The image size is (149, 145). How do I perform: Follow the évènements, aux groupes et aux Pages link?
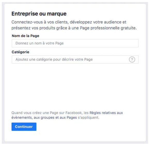click(44, 117)
